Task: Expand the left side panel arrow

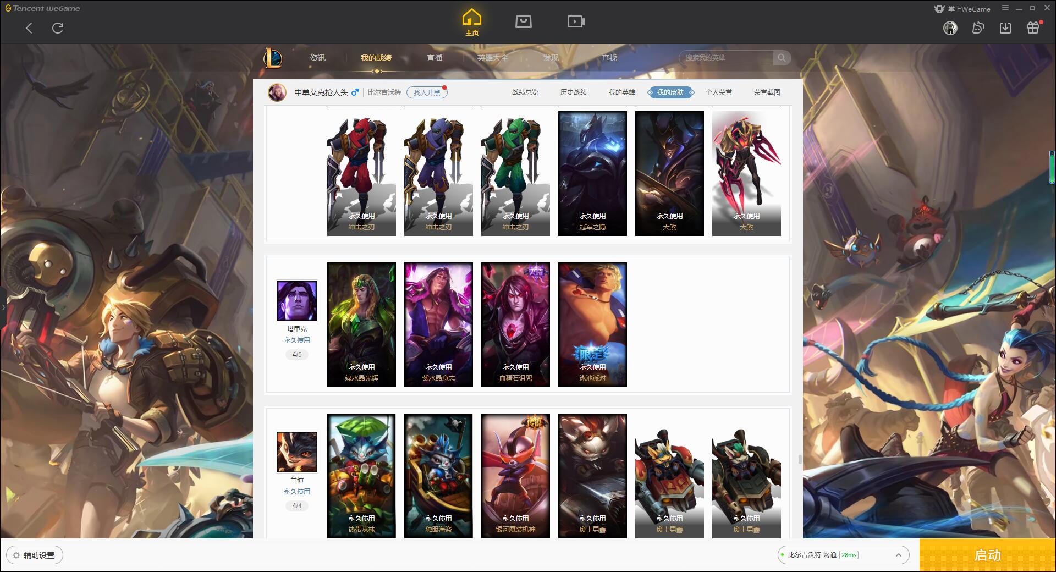Action: pyautogui.click(x=3, y=307)
